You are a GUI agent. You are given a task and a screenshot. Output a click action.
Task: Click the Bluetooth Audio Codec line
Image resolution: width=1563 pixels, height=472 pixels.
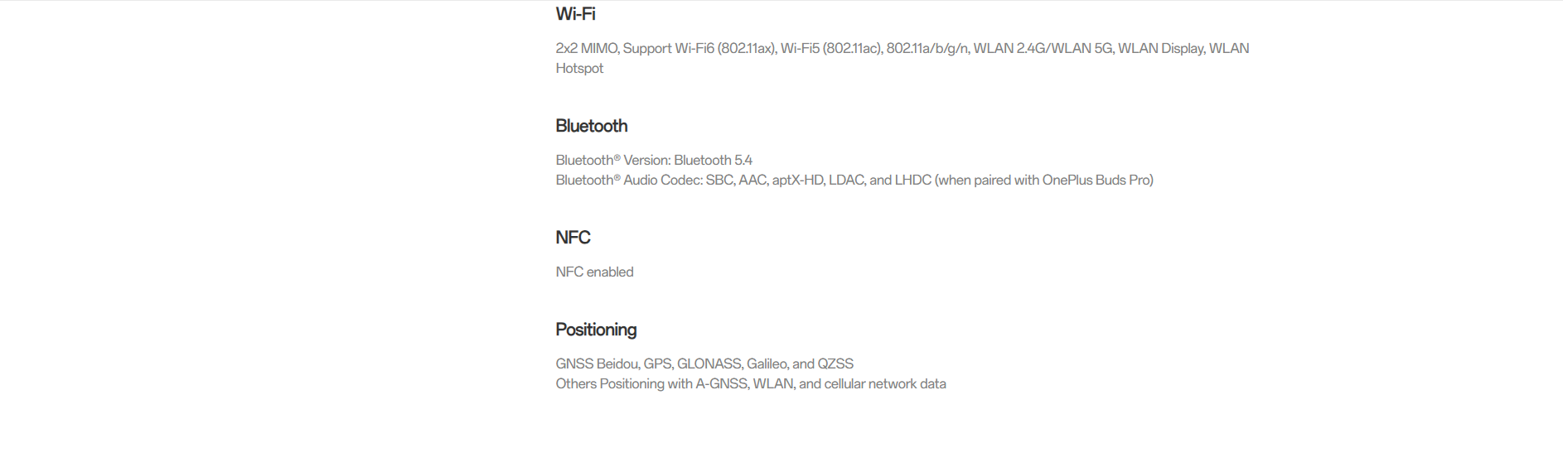point(854,180)
